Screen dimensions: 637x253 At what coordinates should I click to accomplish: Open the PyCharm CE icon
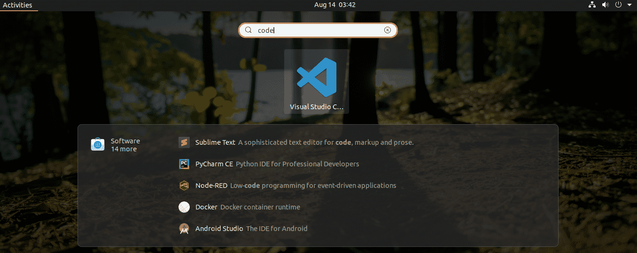pos(184,164)
